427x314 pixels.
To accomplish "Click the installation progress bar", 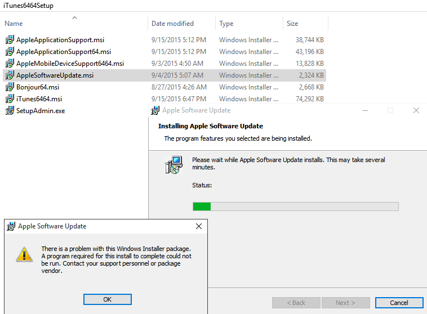I will point(296,207).
